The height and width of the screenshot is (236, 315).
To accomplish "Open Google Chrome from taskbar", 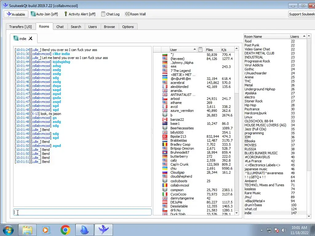I will (65, 230).
